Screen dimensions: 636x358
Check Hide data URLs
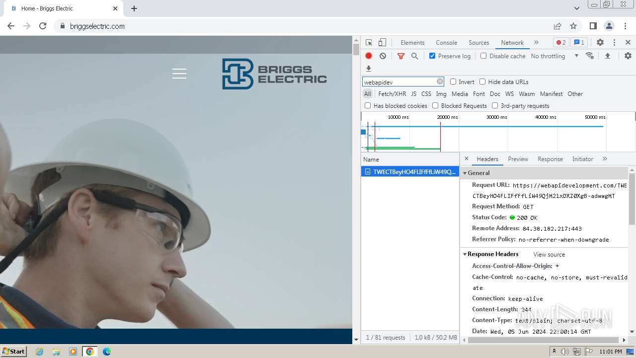(482, 82)
